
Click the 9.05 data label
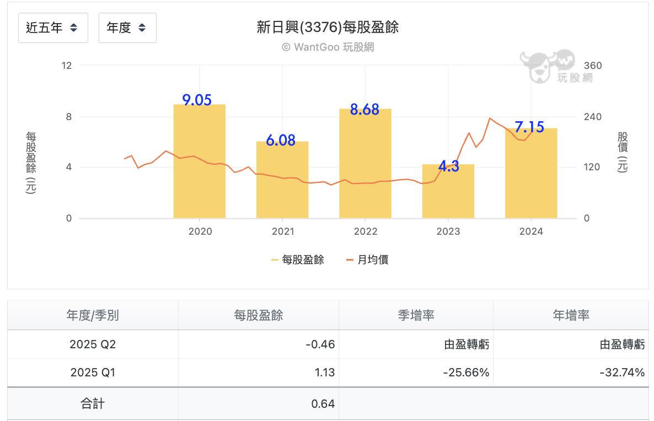coord(197,100)
